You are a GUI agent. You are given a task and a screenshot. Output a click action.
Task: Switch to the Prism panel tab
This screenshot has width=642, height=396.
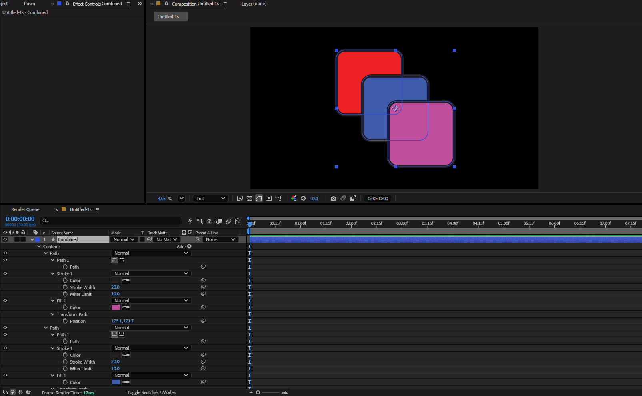coord(30,4)
